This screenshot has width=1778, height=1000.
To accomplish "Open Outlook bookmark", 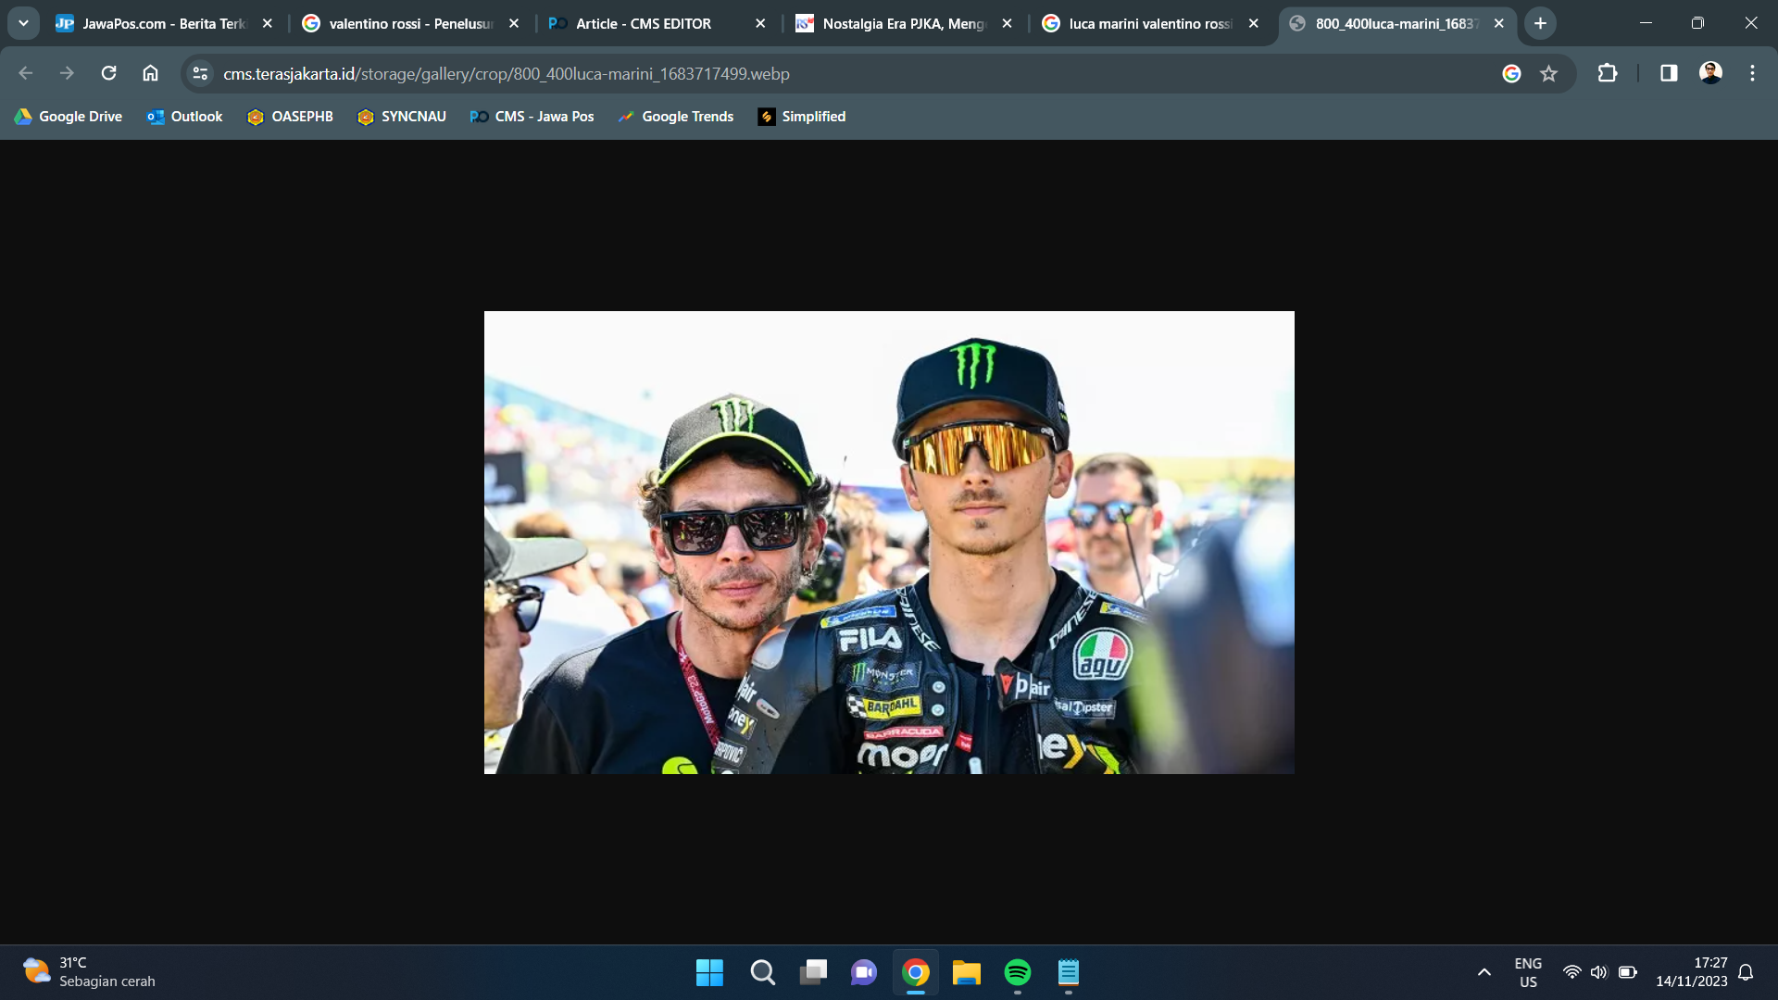I will (184, 117).
